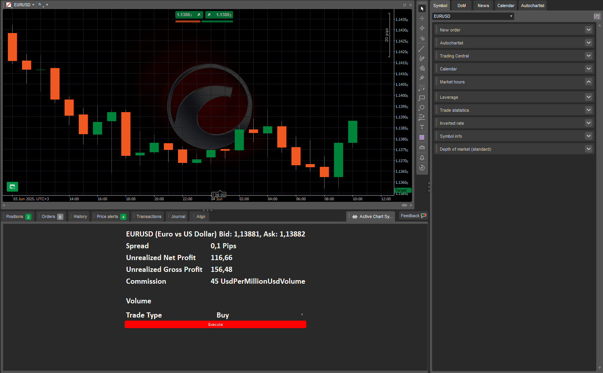This screenshot has height=373, width=603.
Task: Open the purple drawing color swatch
Action: (x=422, y=137)
